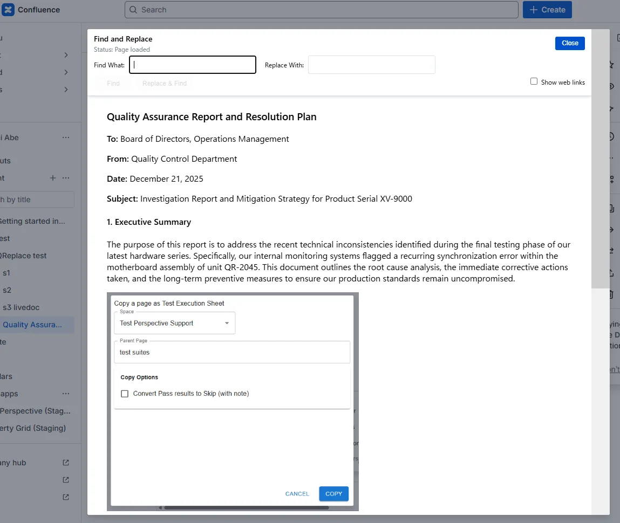Open the more options dots beside i Abe
Image resolution: width=620 pixels, height=523 pixels.
(66, 137)
